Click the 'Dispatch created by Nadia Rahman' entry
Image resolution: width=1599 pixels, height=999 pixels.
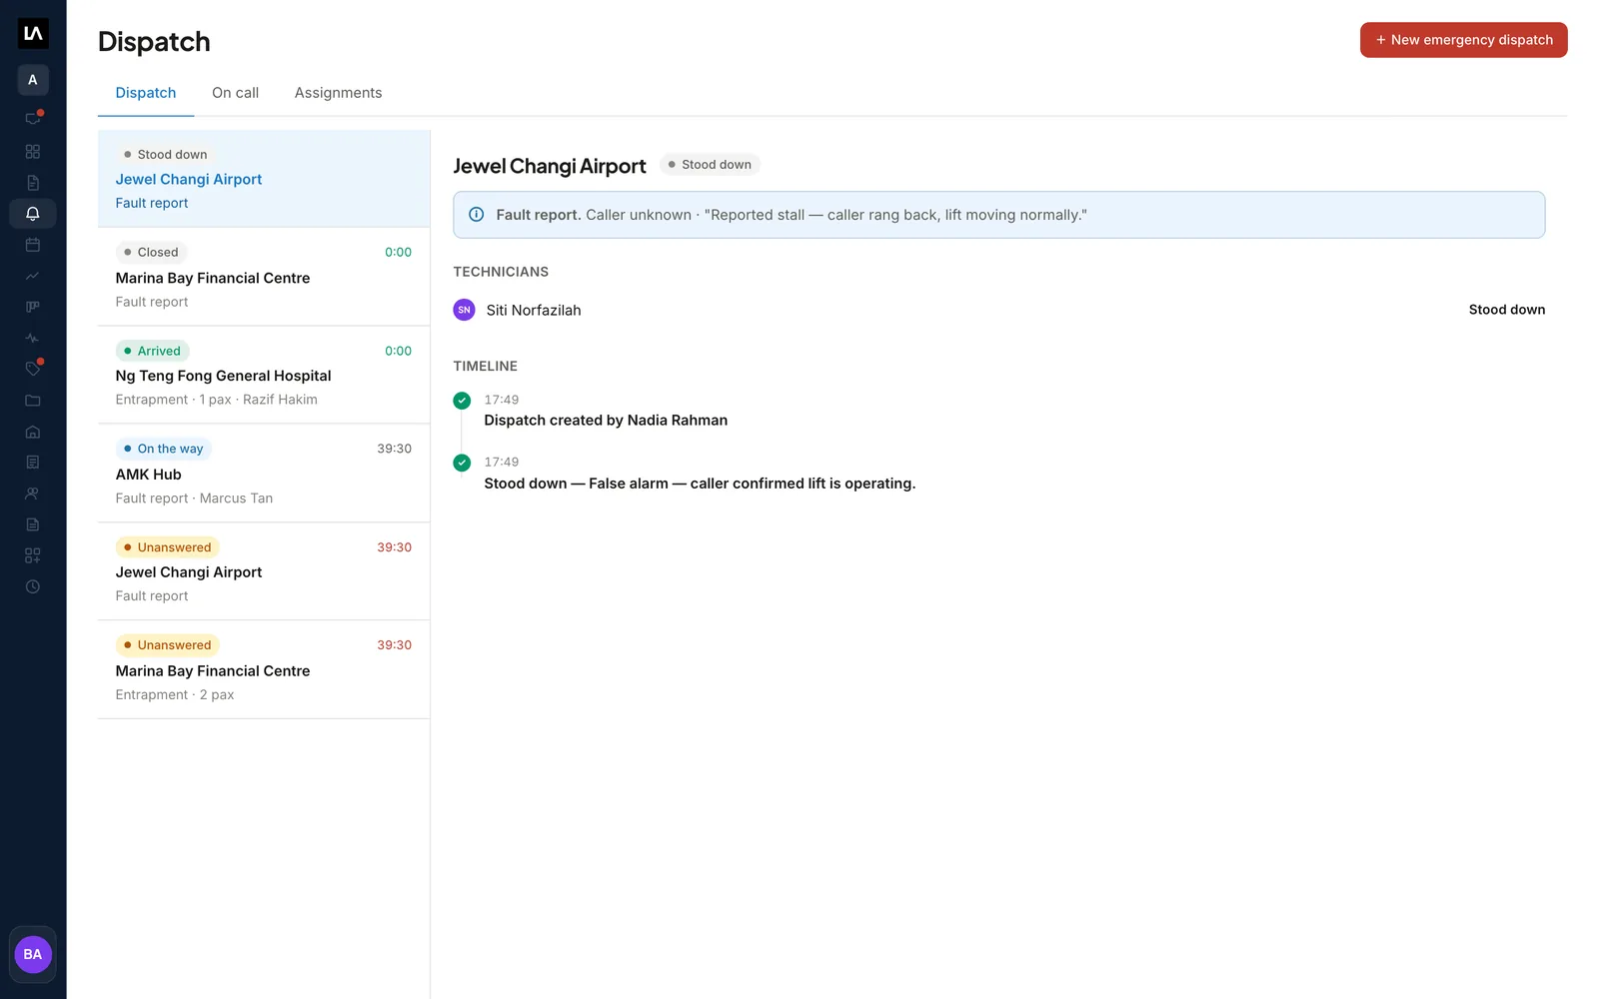[606, 421]
